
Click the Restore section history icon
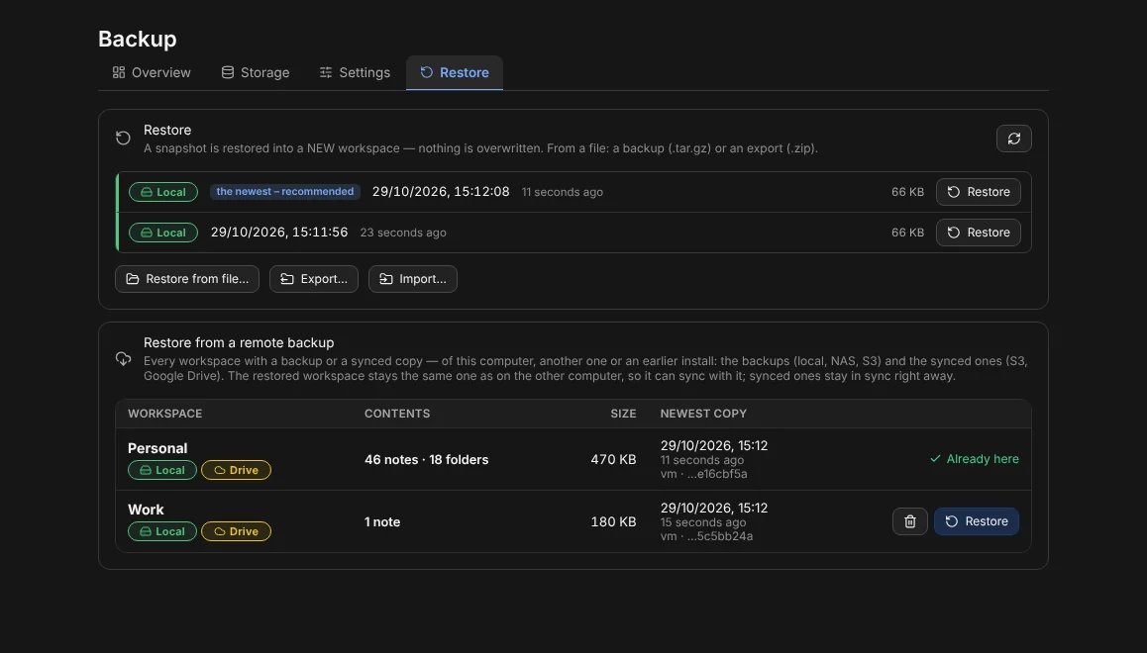pos(123,139)
